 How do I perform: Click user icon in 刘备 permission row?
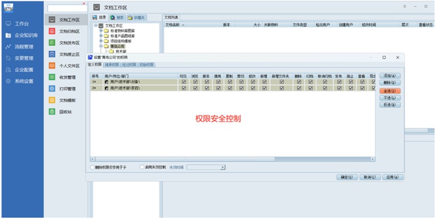coord(106,82)
